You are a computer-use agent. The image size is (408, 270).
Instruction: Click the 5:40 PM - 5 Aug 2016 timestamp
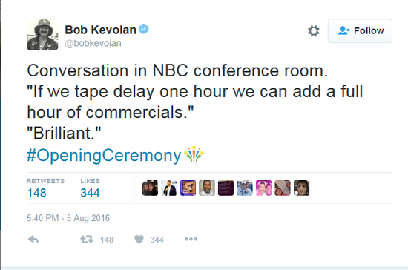tap(68, 218)
